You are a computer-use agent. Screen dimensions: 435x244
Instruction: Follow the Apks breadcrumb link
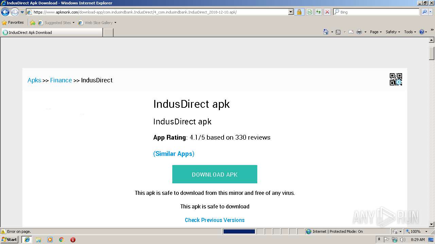click(x=34, y=80)
